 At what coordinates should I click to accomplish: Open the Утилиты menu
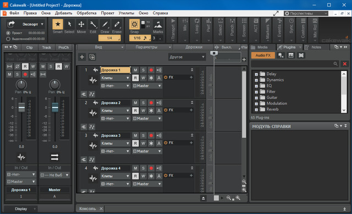127,13
